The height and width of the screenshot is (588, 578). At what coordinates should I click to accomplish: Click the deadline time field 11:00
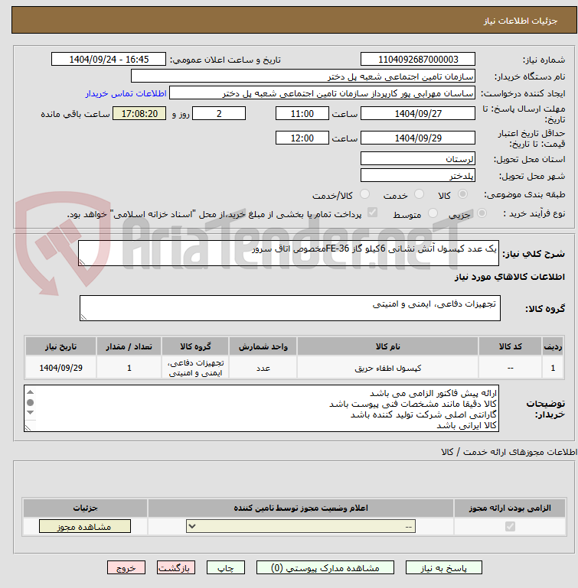point(302,113)
